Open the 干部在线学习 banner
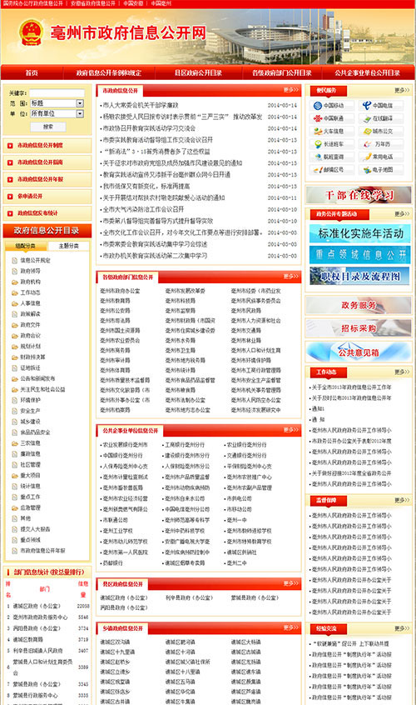The image size is (416, 705). pos(359,195)
